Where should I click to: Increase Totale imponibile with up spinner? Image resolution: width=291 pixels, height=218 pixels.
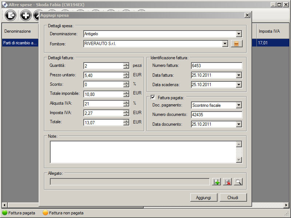coord(126,93)
